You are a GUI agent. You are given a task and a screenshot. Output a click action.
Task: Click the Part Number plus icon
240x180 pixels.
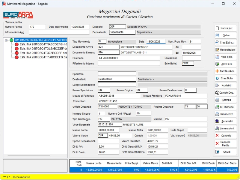217,71
